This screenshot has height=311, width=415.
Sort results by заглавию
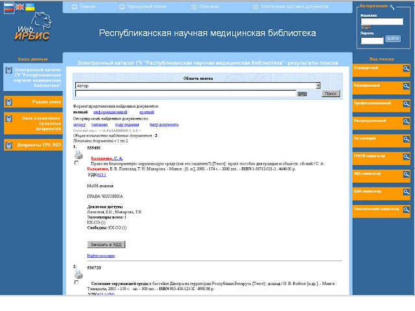[99, 125]
